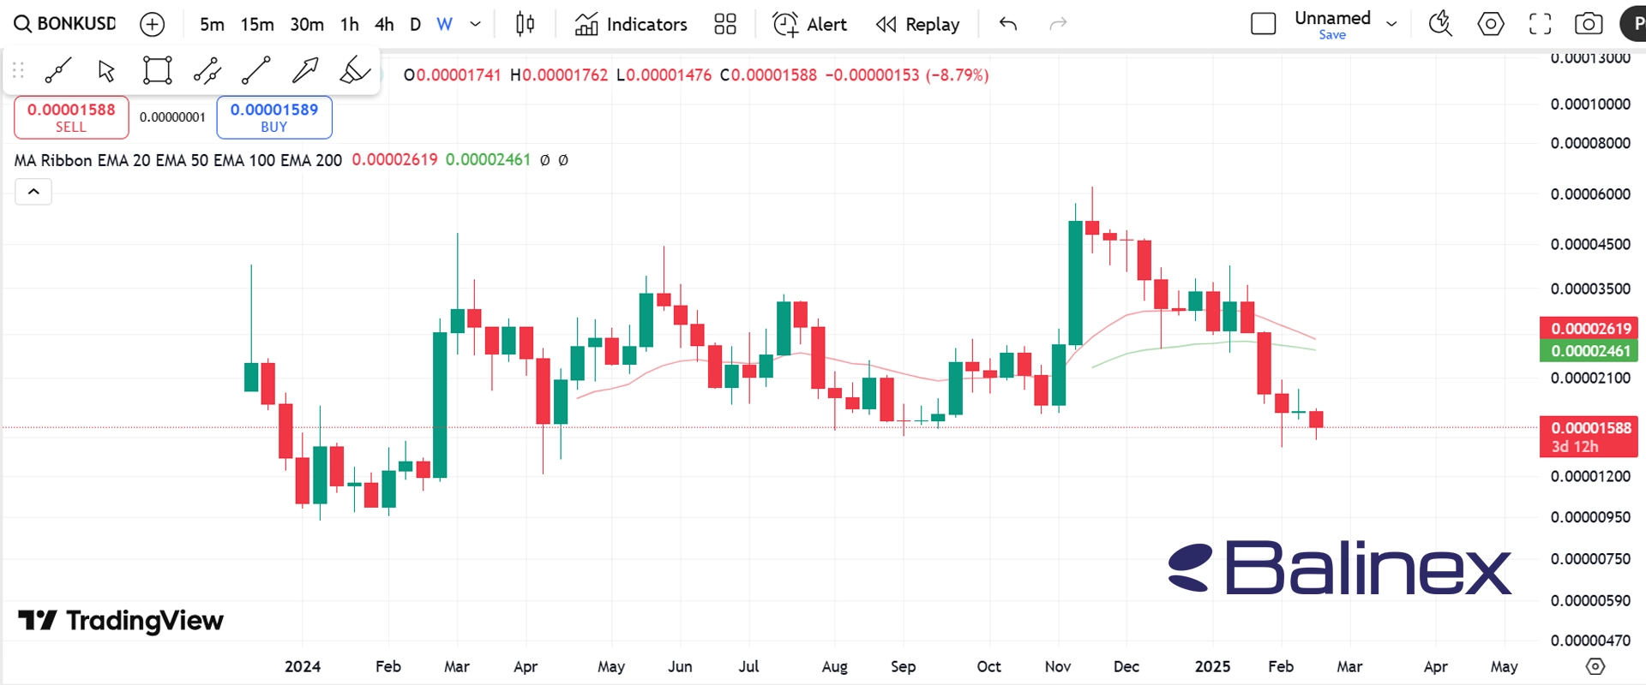Screen dimensions: 1646x685
Task: Select the parallel channel tool
Action: click(x=207, y=70)
